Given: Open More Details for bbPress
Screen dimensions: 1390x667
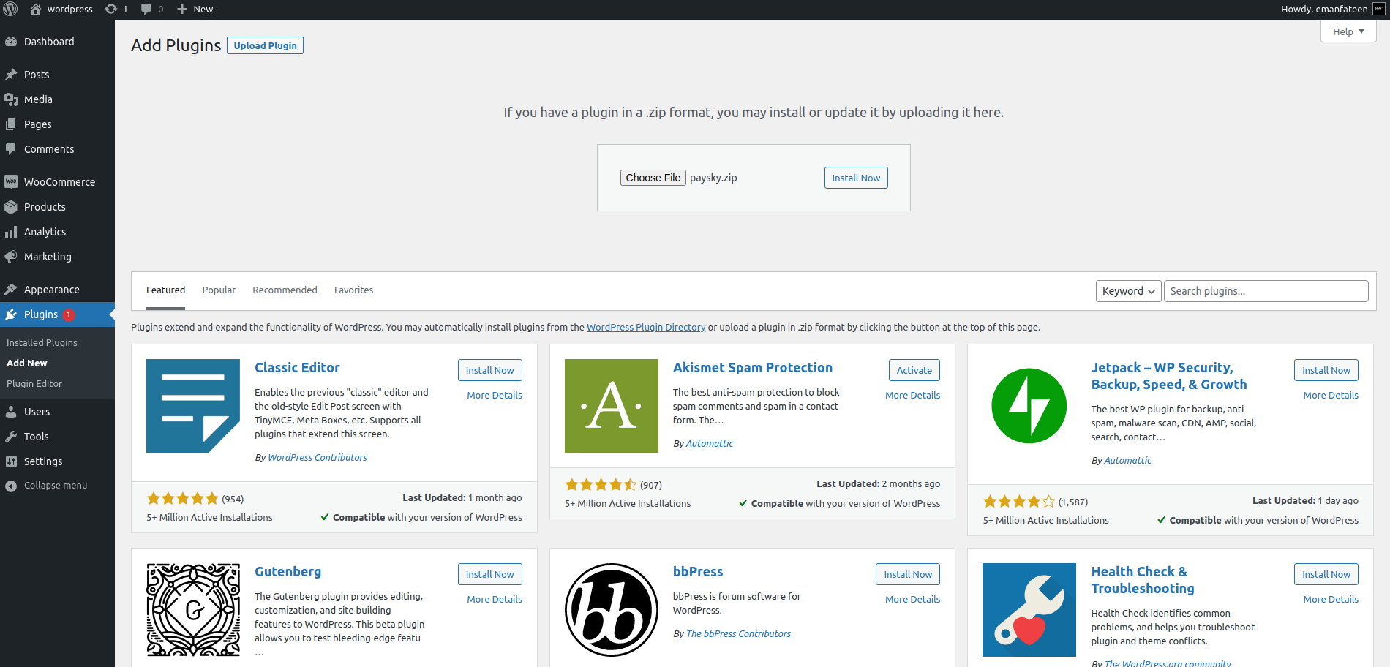Looking at the screenshot, I should pyautogui.click(x=912, y=599).
